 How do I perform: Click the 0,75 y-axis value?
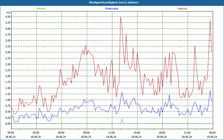pos(8,106)
